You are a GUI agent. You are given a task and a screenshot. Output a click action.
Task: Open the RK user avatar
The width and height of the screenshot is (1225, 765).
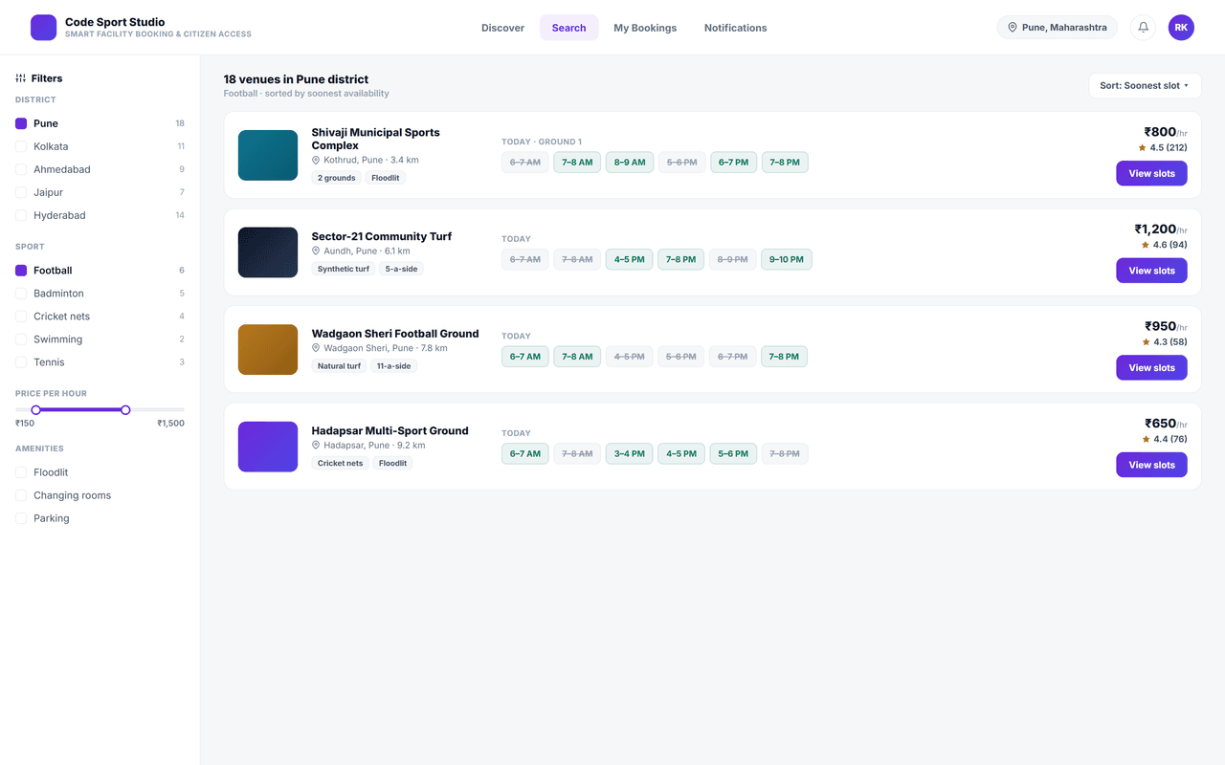(x=1181, y=28)
